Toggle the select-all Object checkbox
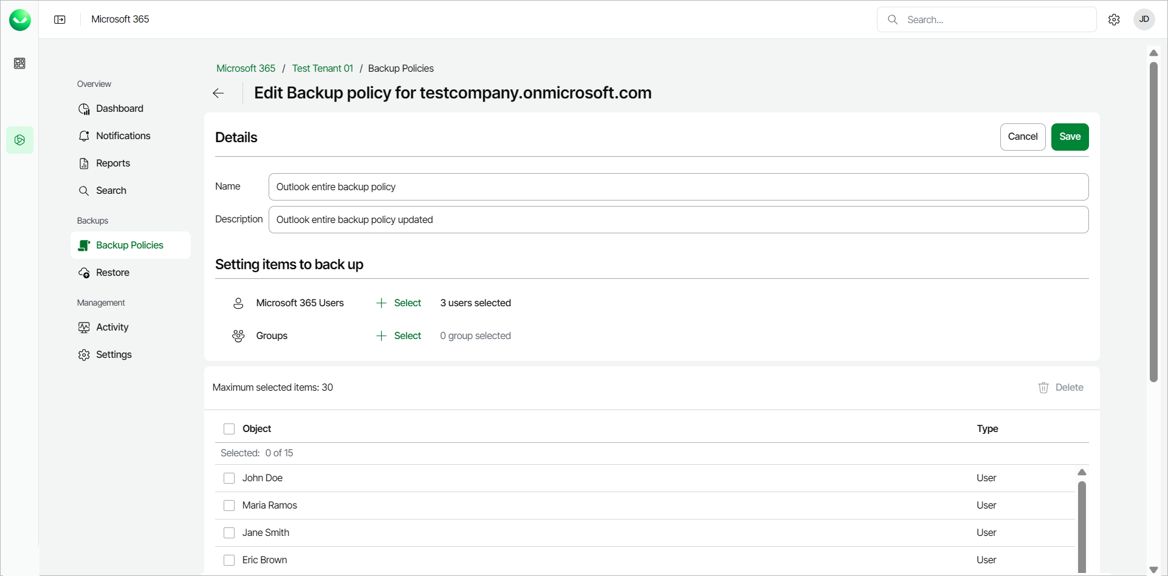This screenshot has width=1168, height=576. tap(229, 429)
